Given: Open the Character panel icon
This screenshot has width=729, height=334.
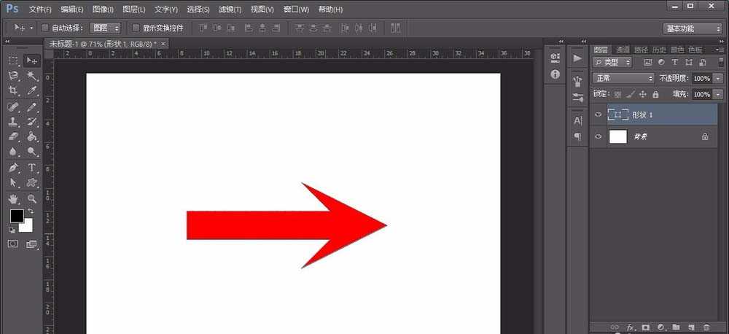Looking at the screenshot, I should coord(577,121).
